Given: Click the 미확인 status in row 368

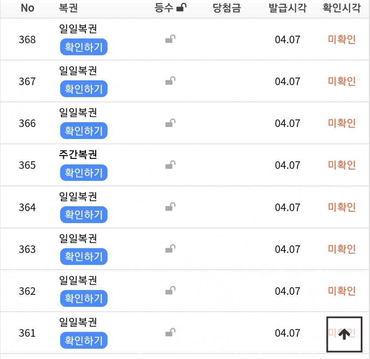Looking at the screenshot, I should pyautogui.click(x=342, y=39).
